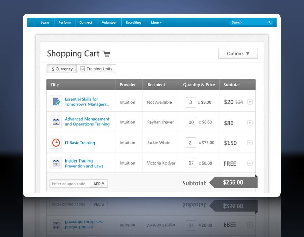This screenshot has height=237, width=304.
Task: Open the Options dropdown
Action: pyautogui.click(x=238, y=53)
